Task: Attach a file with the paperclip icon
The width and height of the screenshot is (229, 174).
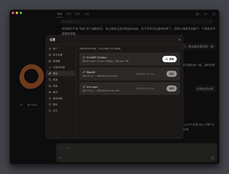Action: point(61,158)
